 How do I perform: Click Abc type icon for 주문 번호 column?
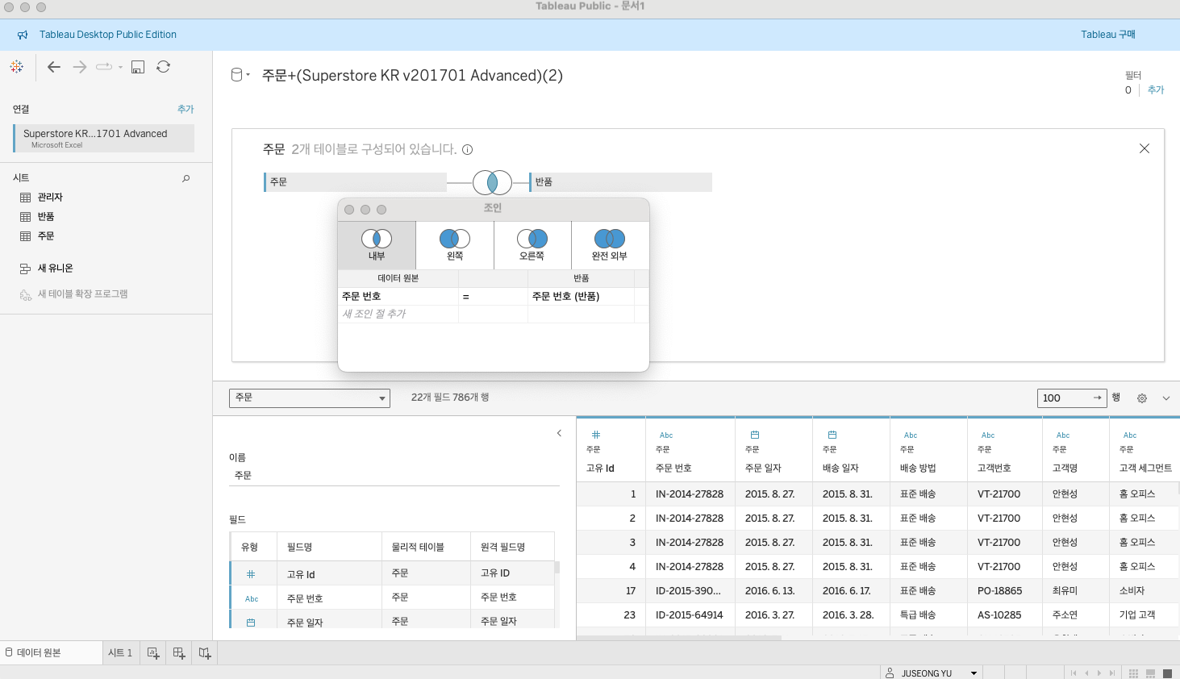click(666, 435)
